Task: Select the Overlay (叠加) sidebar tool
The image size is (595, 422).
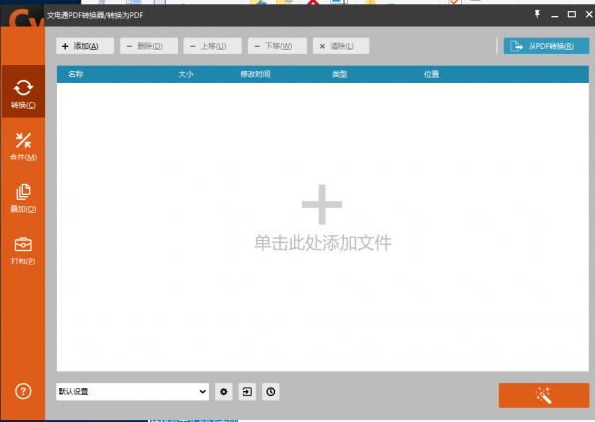Action: tap(23, 198)
